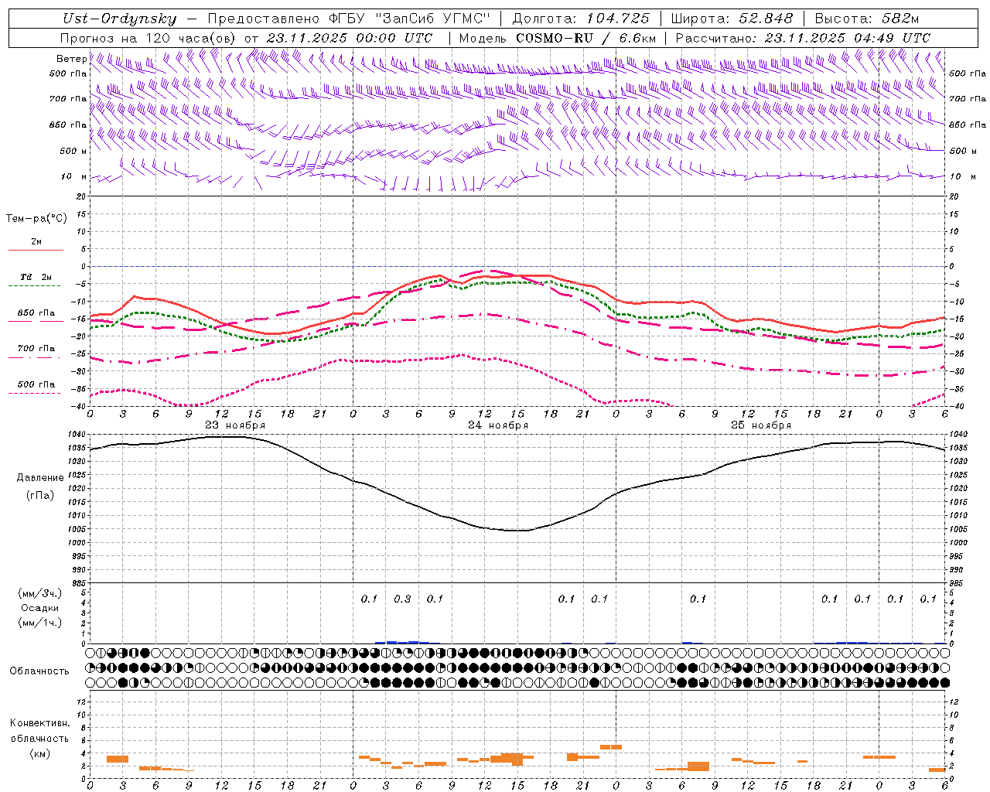Viewport: 990px width, 792px height.
Task: Click the "24 ноября" date label
Action: click(498, 425)
